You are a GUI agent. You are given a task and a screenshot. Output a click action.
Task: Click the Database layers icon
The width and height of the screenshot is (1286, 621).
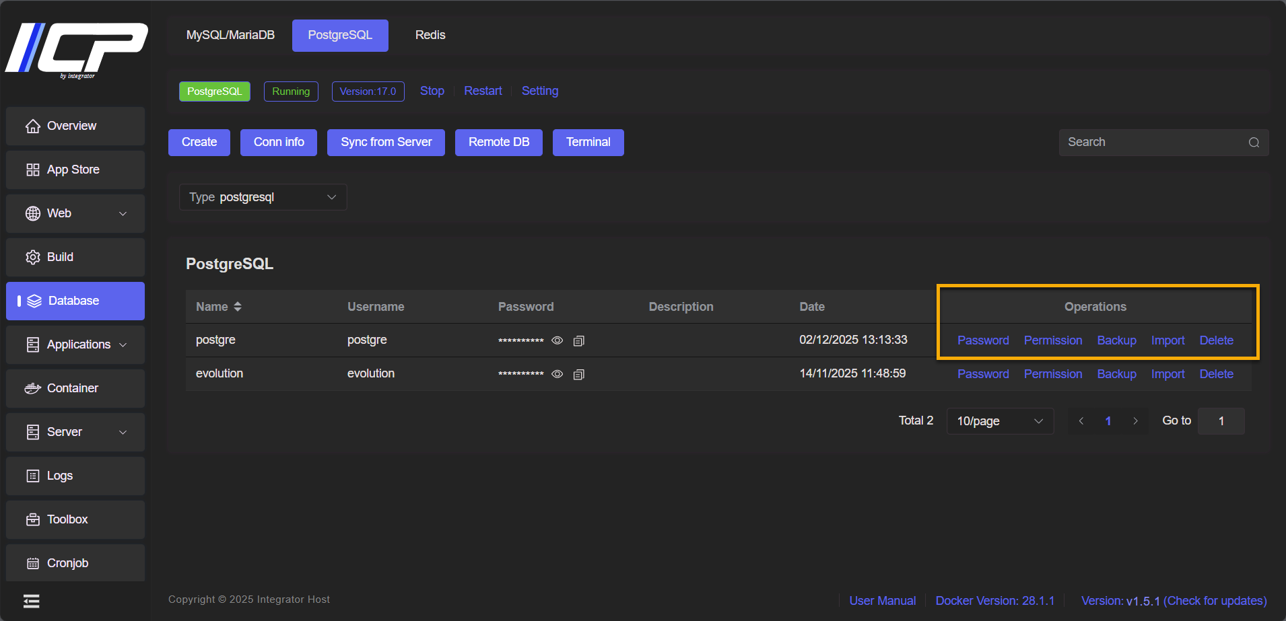(34, 301)
